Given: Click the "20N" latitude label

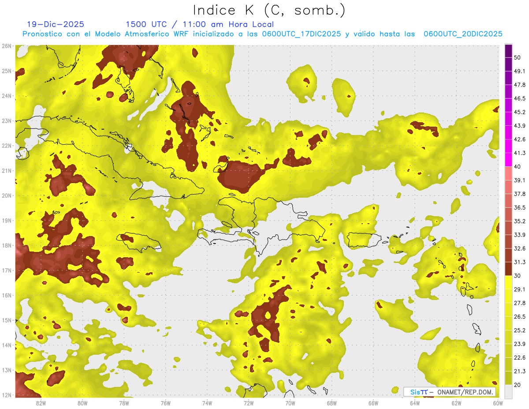Looking at the screenshot, I should (x=7, y=195).
